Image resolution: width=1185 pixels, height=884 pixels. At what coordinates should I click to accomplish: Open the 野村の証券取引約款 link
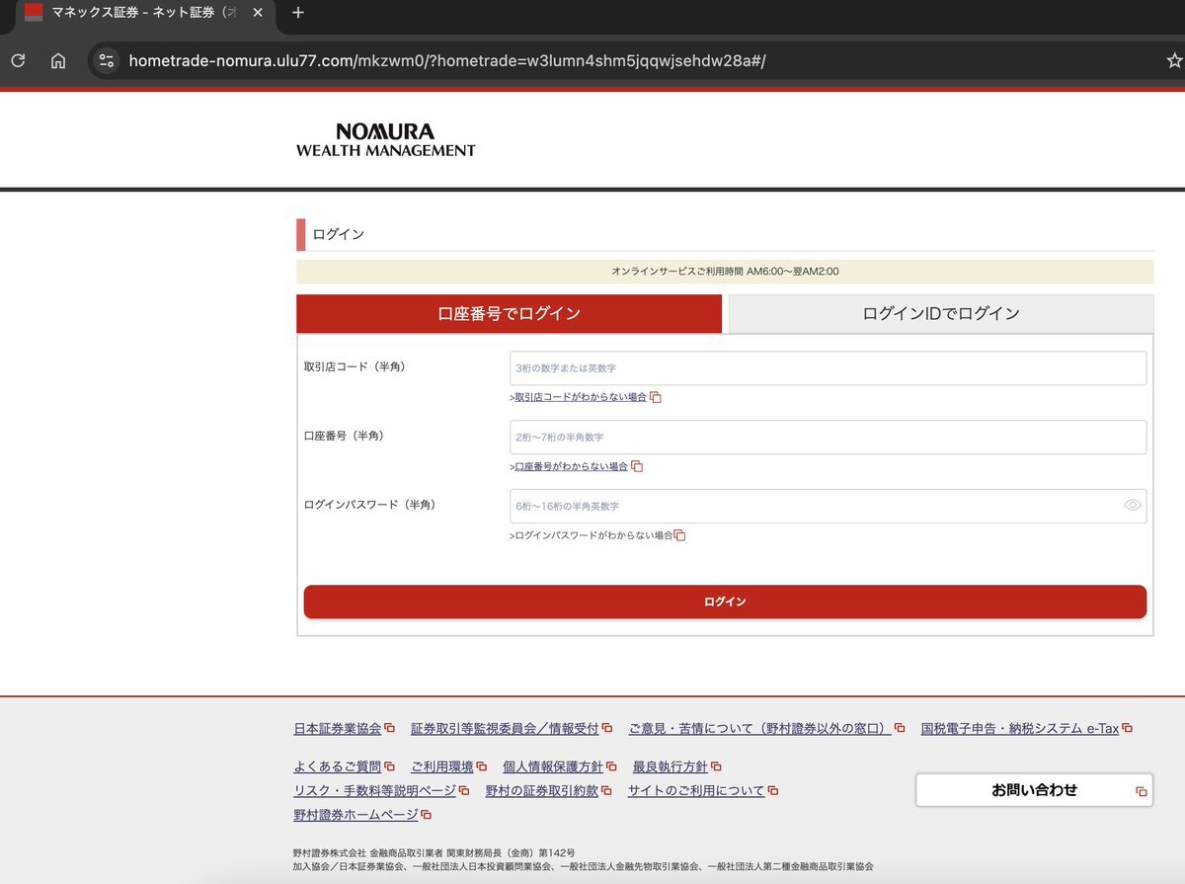[542, 791]
